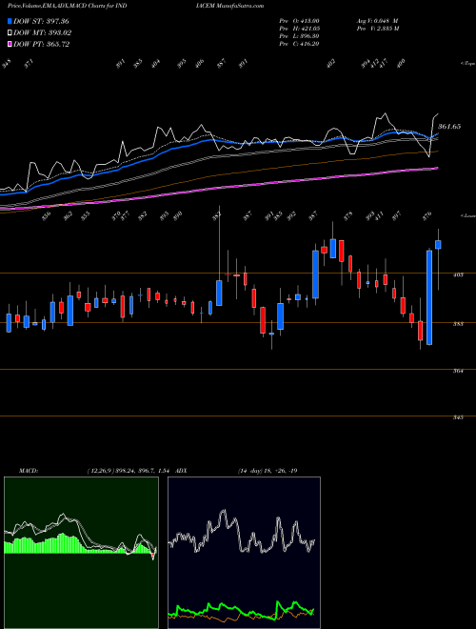
Task: Click the 403 price level label
Action: point(458,274)
